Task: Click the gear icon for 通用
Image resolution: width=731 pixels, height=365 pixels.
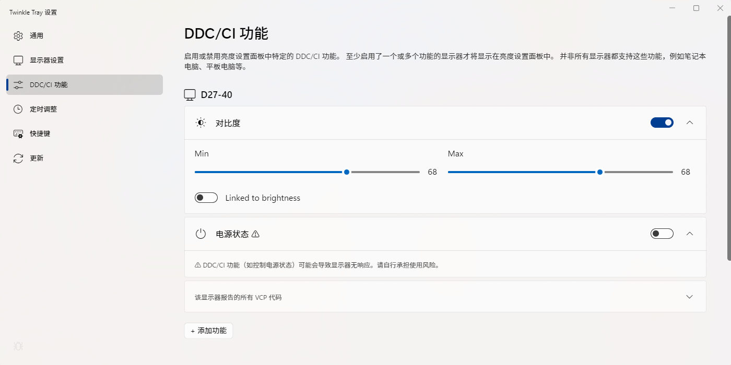Action: [x=18, y=36]
